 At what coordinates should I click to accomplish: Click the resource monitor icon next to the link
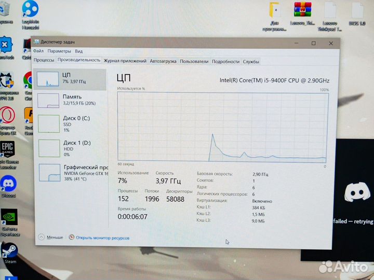tap(72, 237)
